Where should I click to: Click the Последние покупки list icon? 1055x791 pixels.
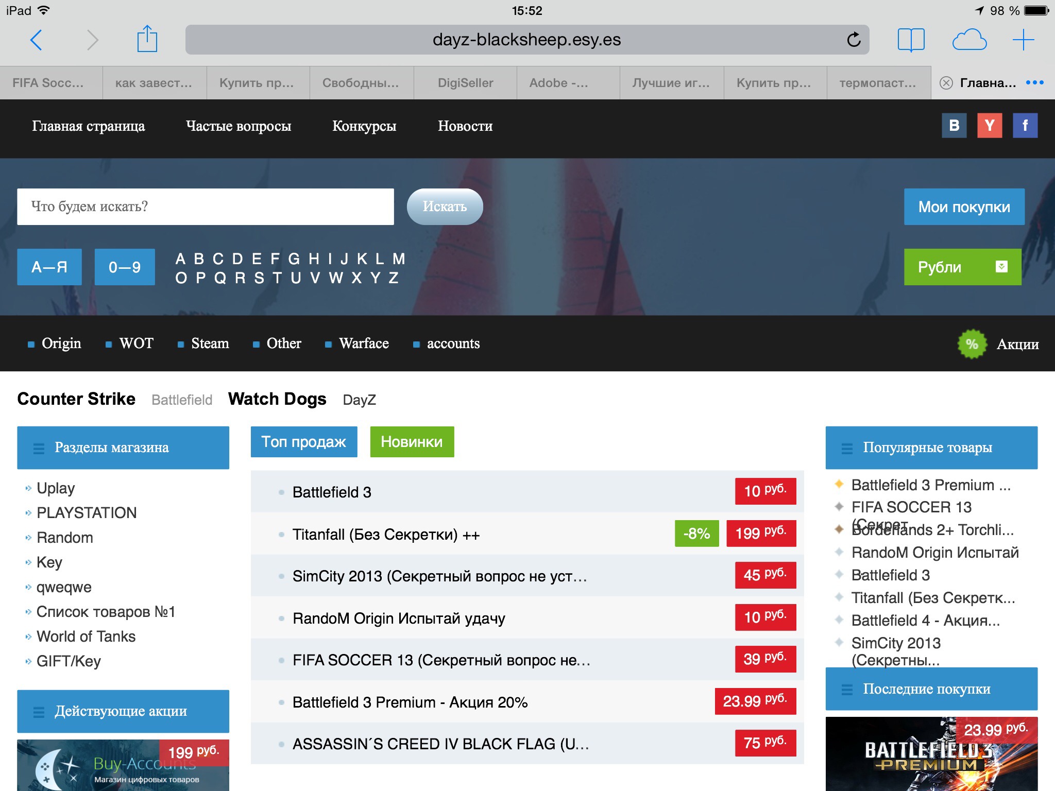coord(847,690)
